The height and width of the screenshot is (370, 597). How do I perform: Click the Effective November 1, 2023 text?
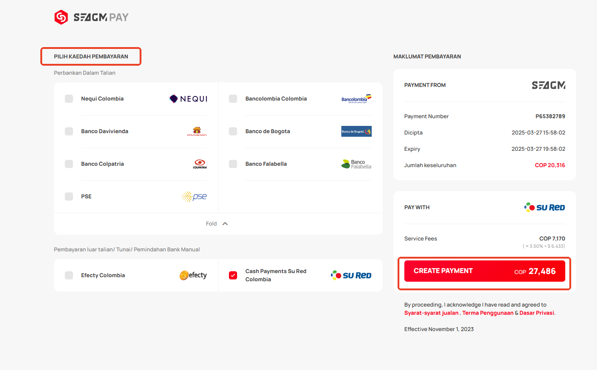[x=439, y=329]
